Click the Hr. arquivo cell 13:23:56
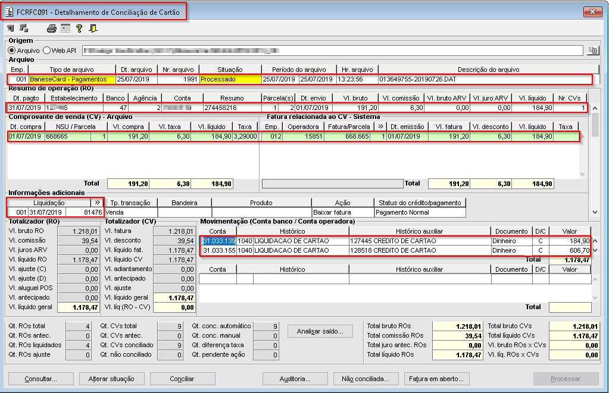609x393 pixels. pos(357,79)
